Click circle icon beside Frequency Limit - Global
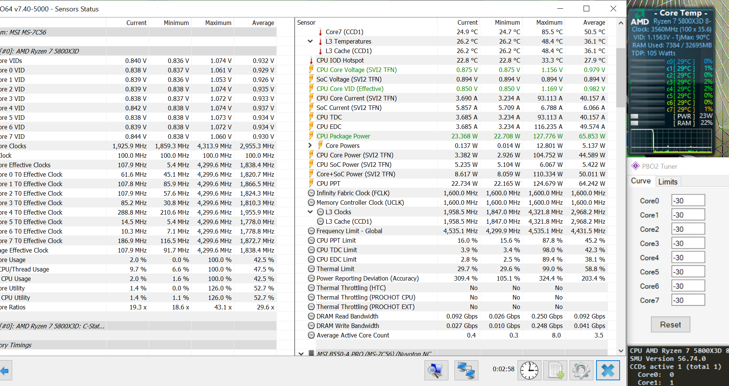The image size is (729, 386). (x=311, y=231)
